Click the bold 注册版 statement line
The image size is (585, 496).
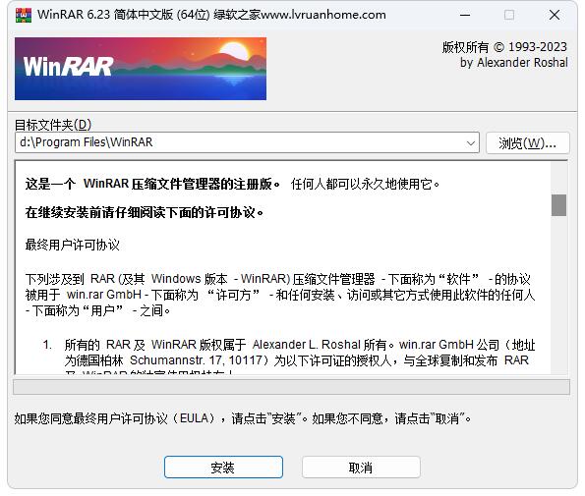point(152,184)
